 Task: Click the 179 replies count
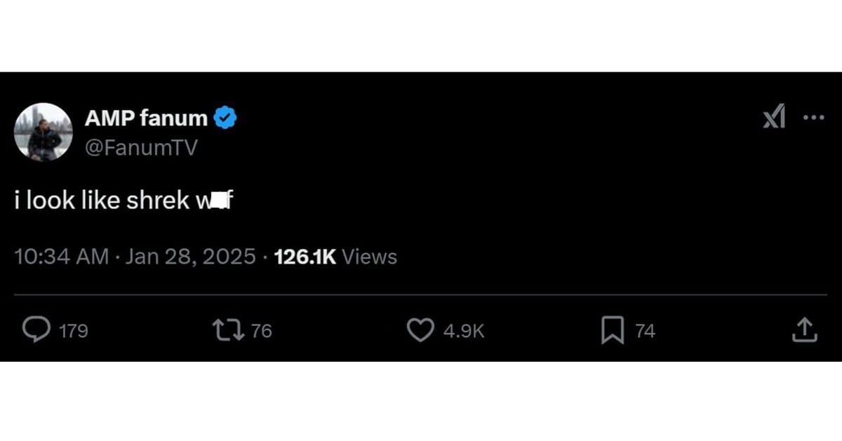pos(74,331)
